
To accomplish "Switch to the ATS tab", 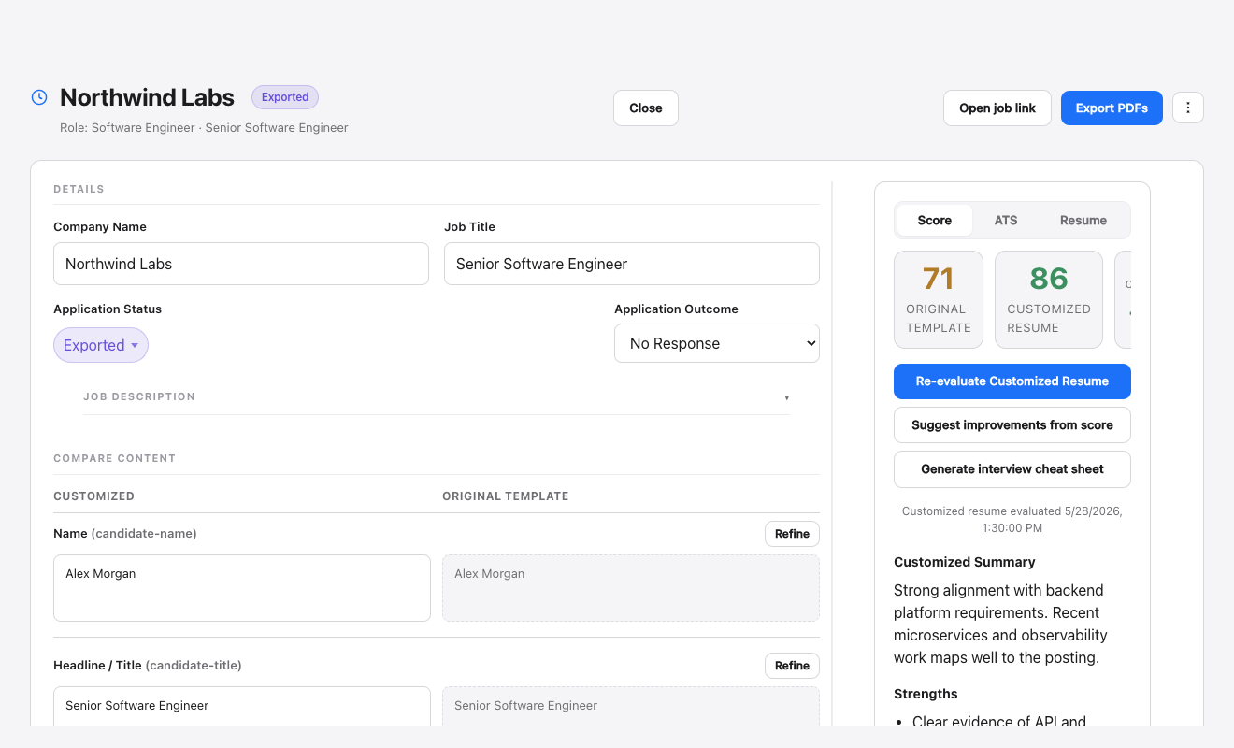I will (1006, 221).
